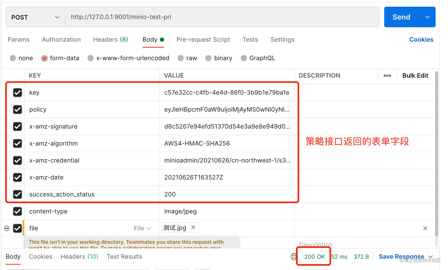Viewport: 448px width, 270px height.
Task: Click the vertical scrollbar of the form table
Action: 436,154
